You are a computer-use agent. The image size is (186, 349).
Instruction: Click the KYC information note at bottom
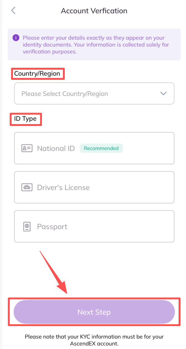click(94, 340)
